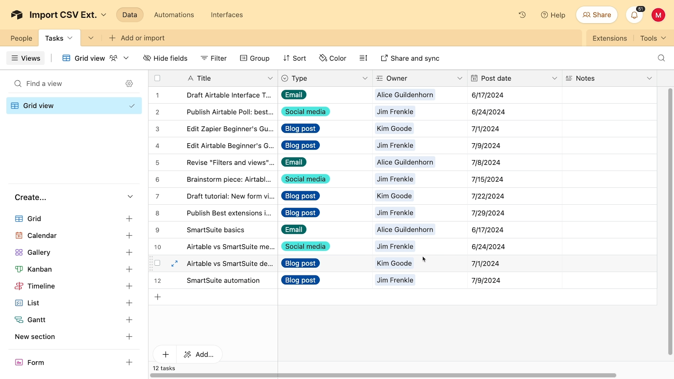
Task: Click Add or import table
Action: tap(137, 38)
